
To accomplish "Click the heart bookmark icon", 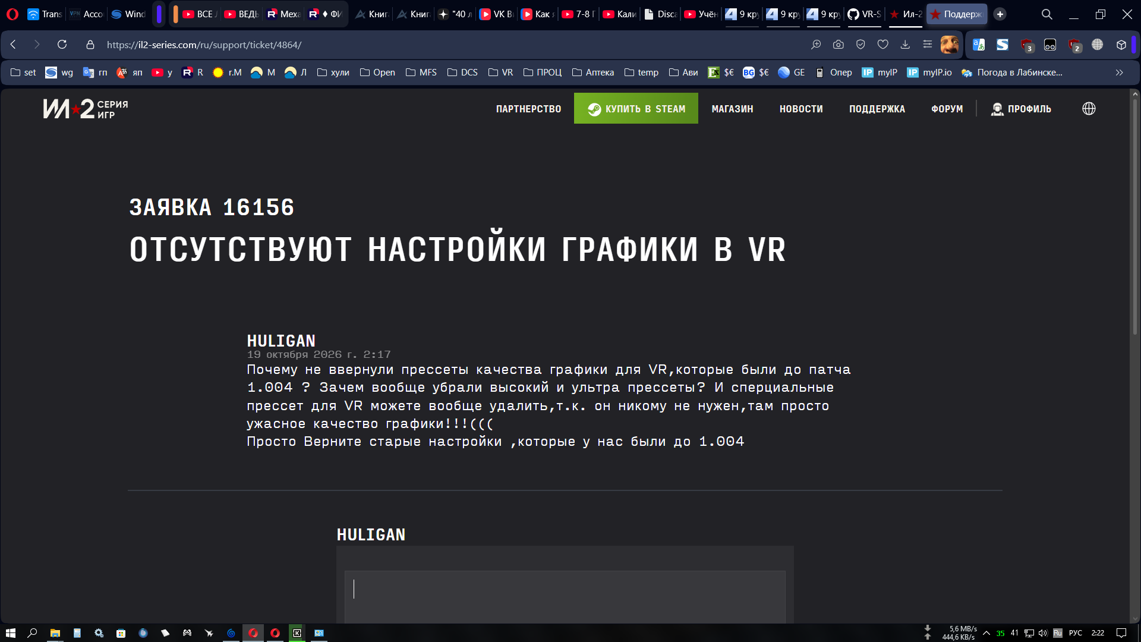I will point(882,45).
